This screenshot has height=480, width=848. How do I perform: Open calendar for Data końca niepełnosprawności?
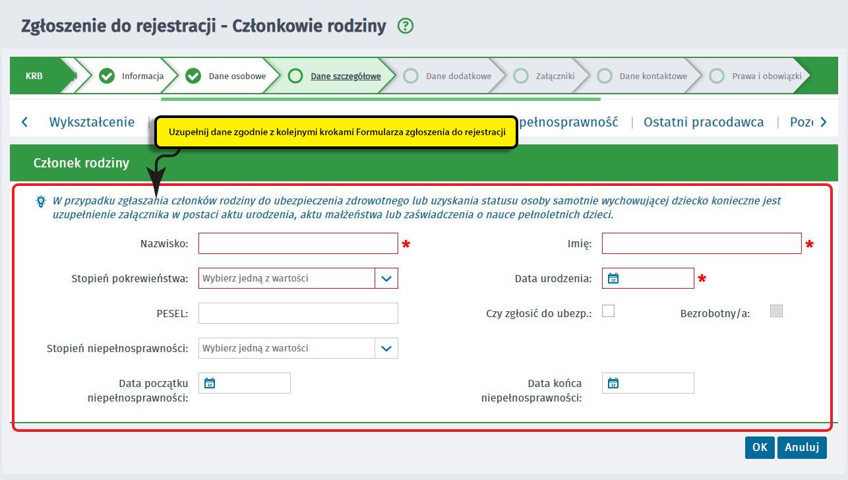pyautogui.click(x=613, y=383)
